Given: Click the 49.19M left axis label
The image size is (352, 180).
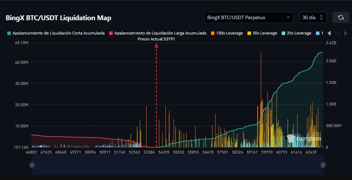Looking at the screenshot, I should [22, 43].
